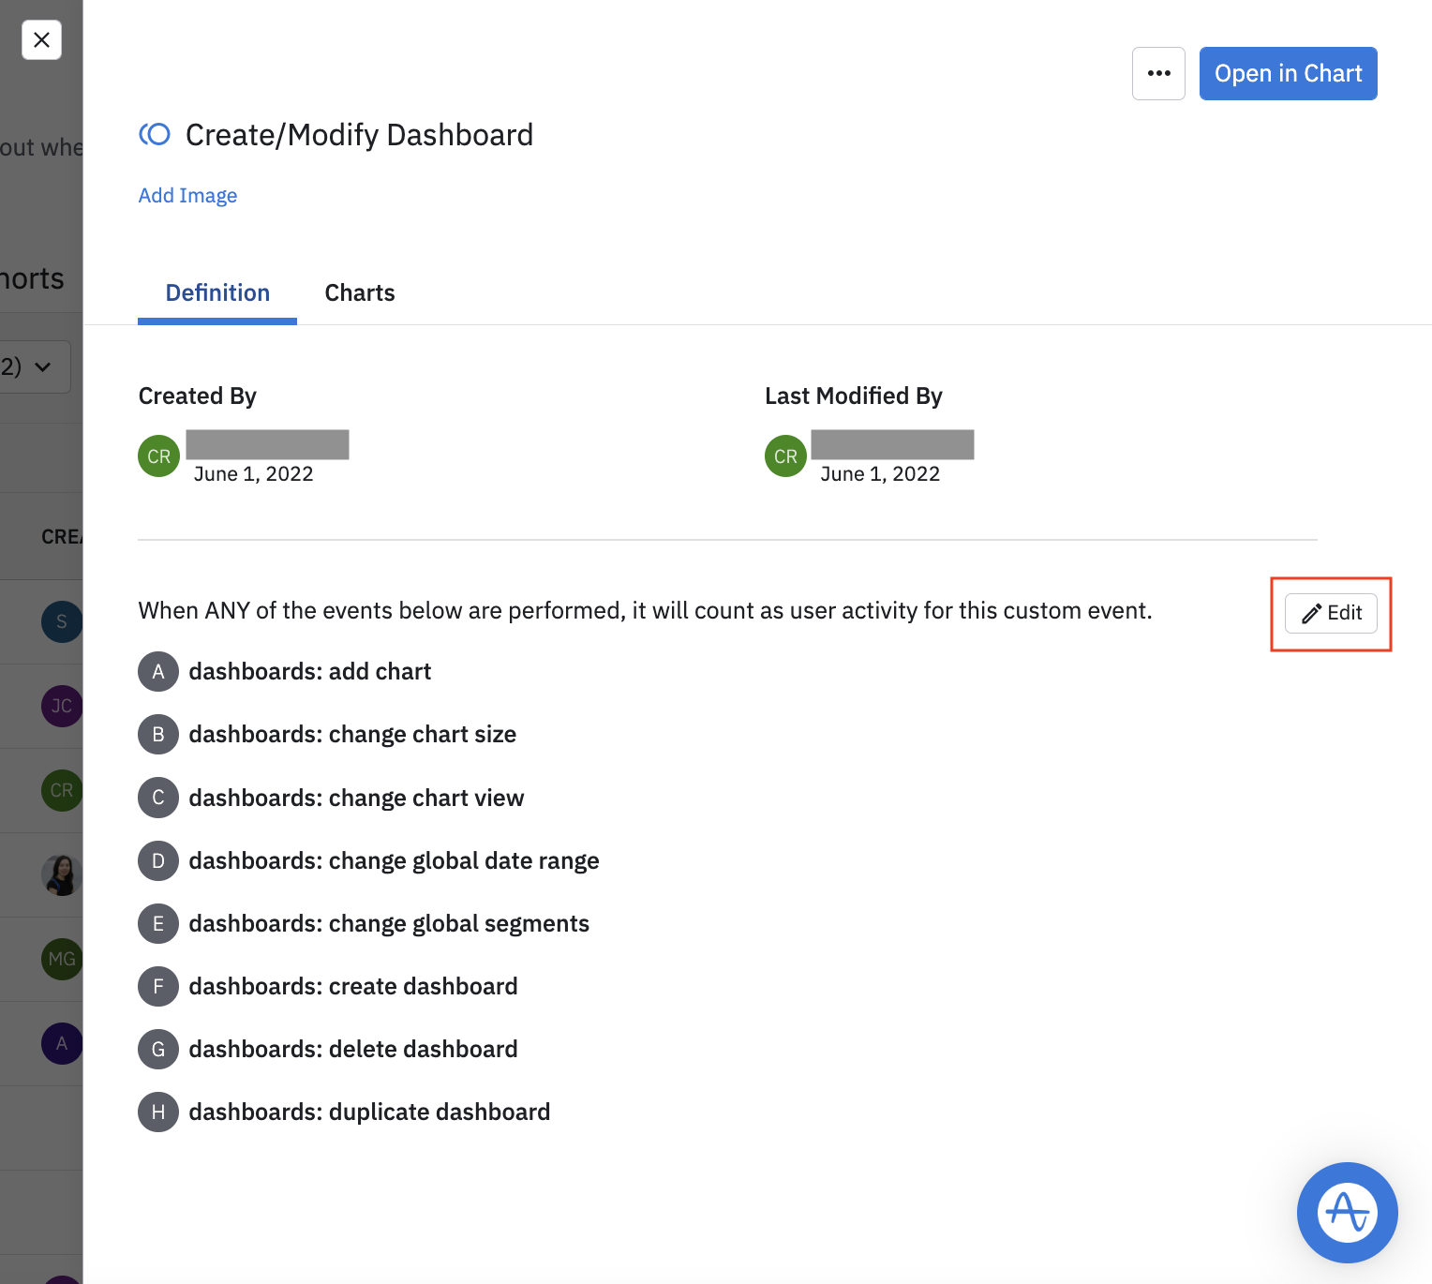1432x1284 pixels.
Task: Select the dashboards: change chart size event
Action: click(x=352, y=735)
